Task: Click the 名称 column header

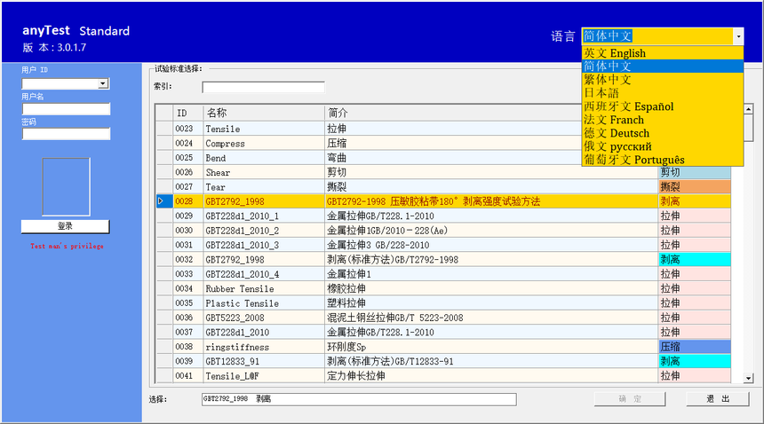Action: pos(263,113)
